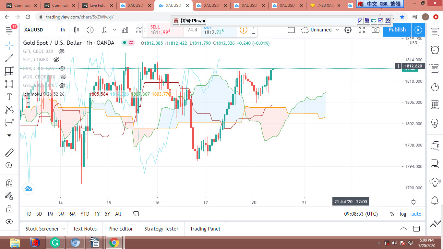The image size is (443, 249).
Task: Select the trend line drawing tool
Action: tap(9, 58)
